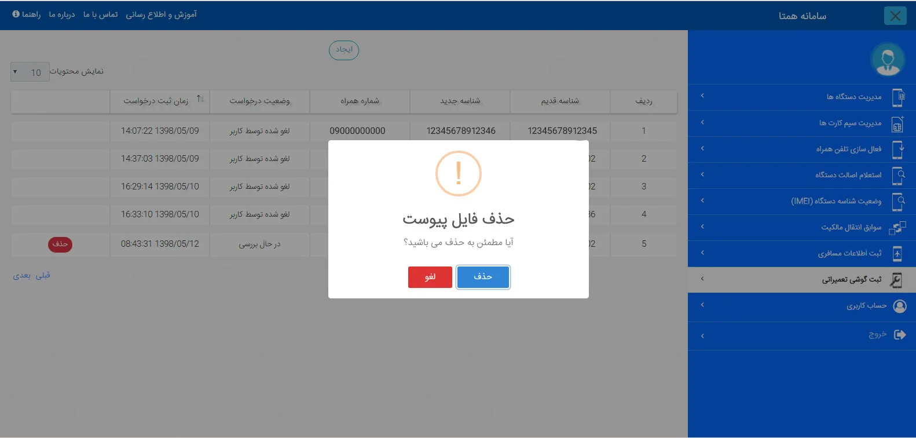The height and width of the screenshot is (438, 916).
Task: Open the سوابق انتقال مالکیت menu item
Action: [x=802, y=228]
